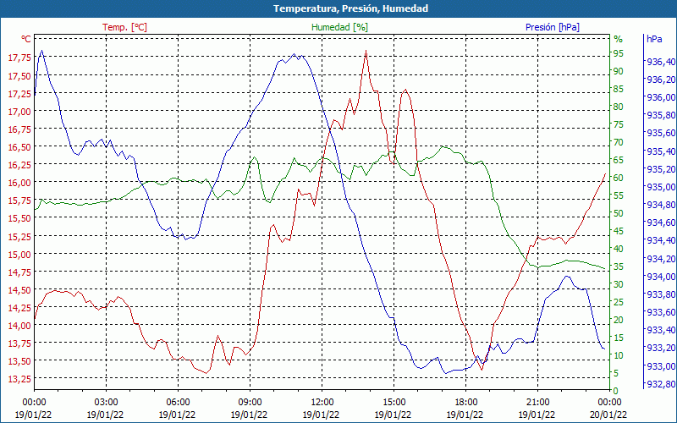Click the '17,75' temperature axis value

19,58
